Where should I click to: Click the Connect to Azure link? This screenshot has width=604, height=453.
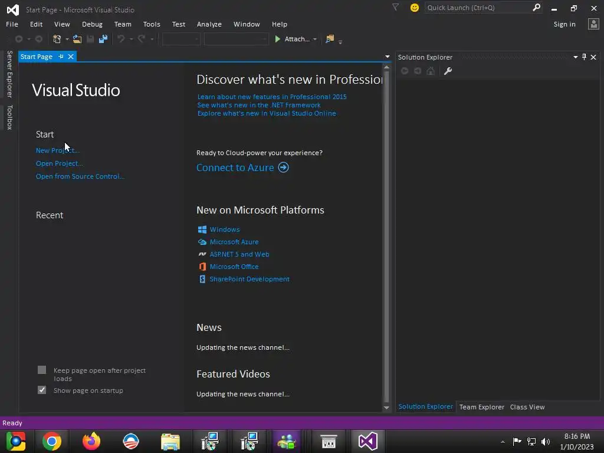pyautogui.click(x=235, y=168)
